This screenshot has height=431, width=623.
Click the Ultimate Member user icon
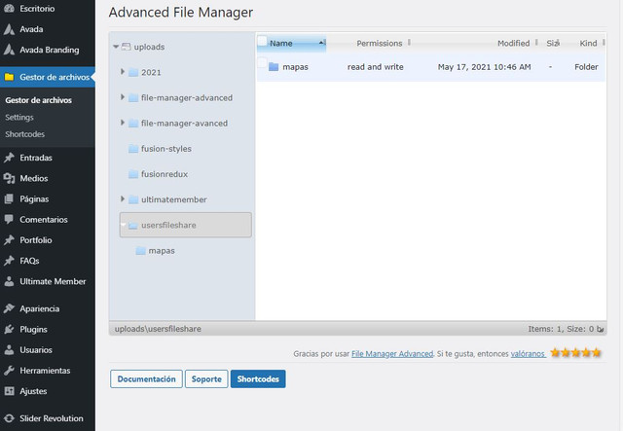click(x=9, y=281)
